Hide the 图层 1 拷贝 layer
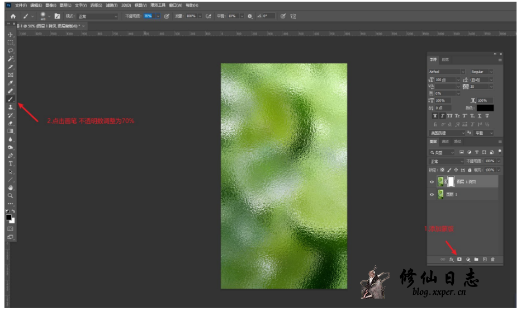Image resolution: width=521 pixels, height=310 pixels. point(432,182)
